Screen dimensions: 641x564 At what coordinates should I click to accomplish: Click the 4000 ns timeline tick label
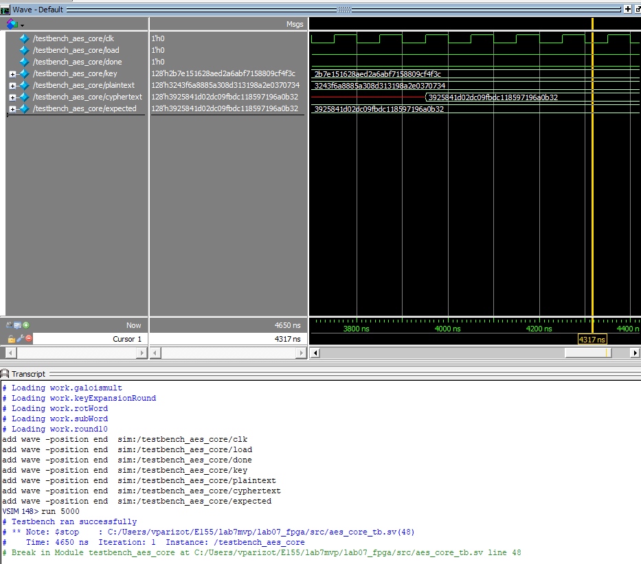[x=448, y=329]
